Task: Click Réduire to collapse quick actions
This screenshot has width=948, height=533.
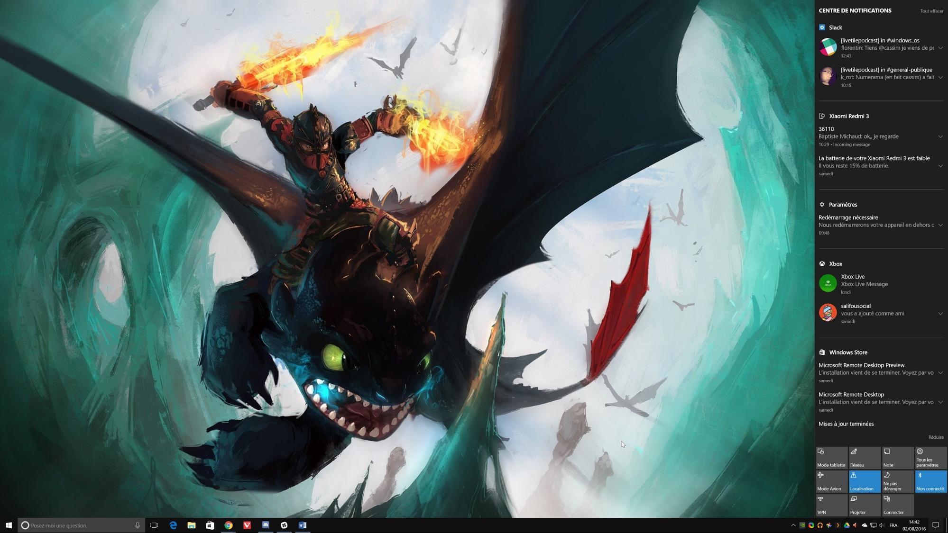Action: point(936,437)
